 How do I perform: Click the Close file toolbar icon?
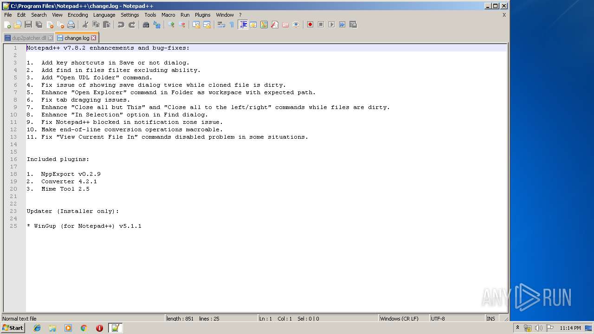pos(50,25)
